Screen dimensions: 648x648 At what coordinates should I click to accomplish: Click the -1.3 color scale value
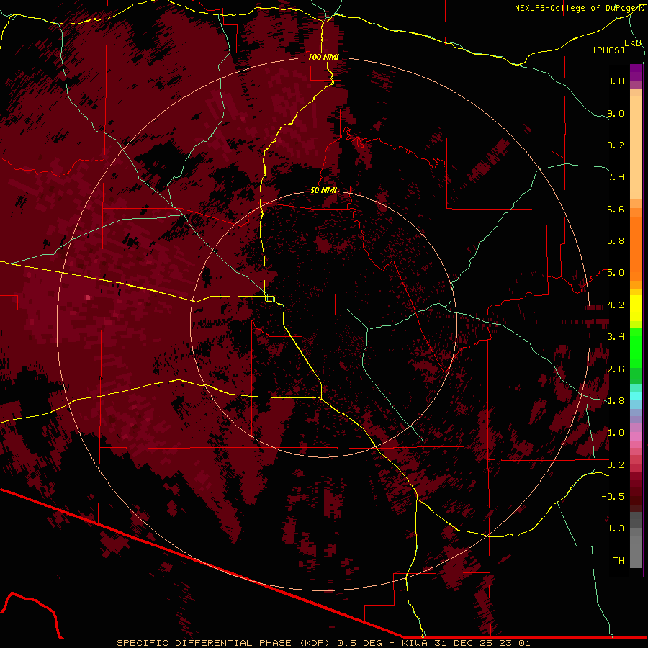(613, 528)
